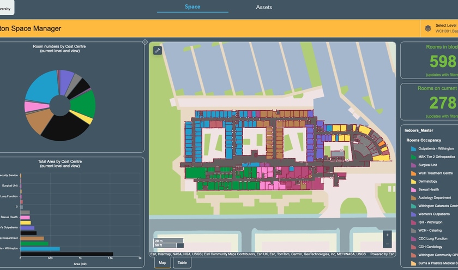Switch to the Assets tab

pyautogui.click(x=264, y=7)
